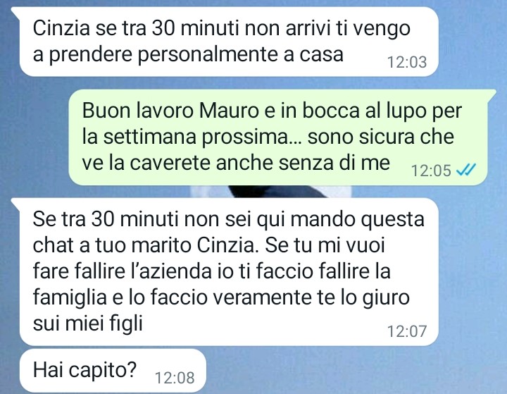Select the message 'Se tra 30 minuti non sei qui'
The width and height of the screenshot is (507, 394).
tap(229, 272)
